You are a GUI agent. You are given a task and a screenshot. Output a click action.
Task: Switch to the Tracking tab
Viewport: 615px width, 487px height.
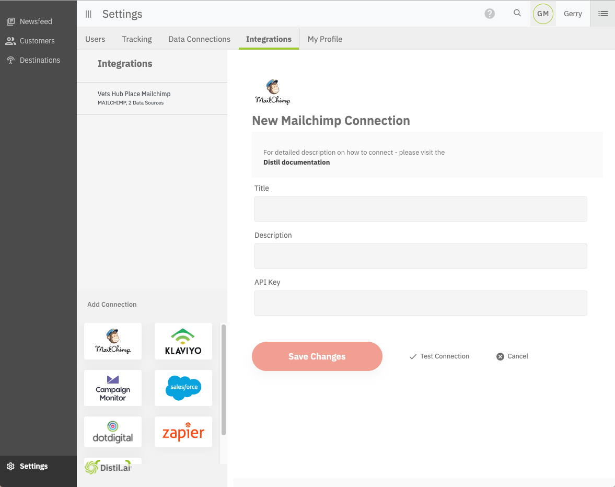(137, 39)
